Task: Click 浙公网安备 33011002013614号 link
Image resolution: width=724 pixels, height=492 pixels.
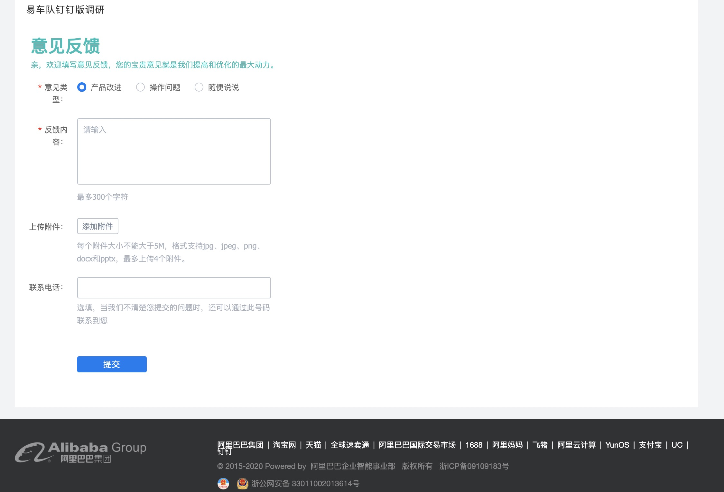Action: (x=305, y=483)
